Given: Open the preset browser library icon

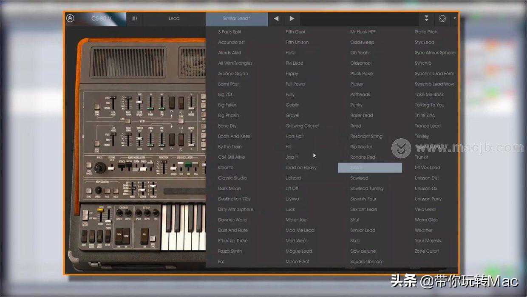Looking at the screenshot, I should tap(134, 19).
